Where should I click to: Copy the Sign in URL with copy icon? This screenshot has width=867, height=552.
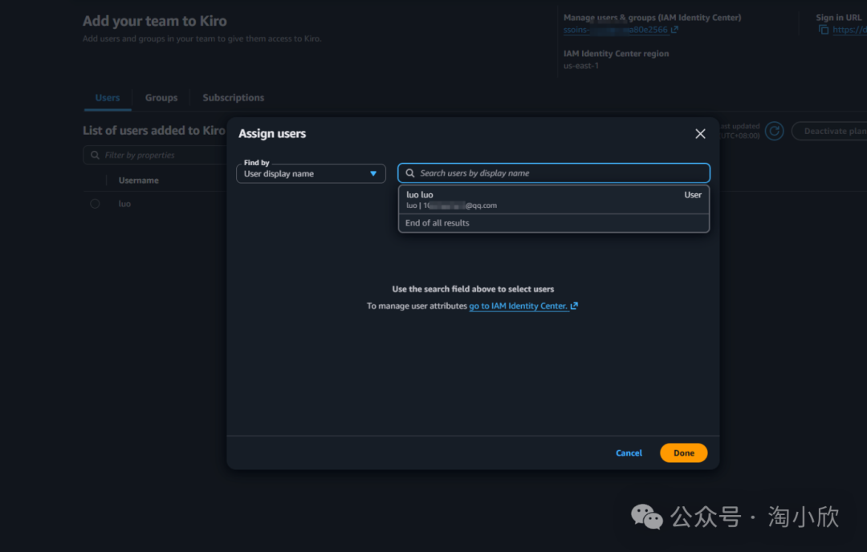click(823, 30)
